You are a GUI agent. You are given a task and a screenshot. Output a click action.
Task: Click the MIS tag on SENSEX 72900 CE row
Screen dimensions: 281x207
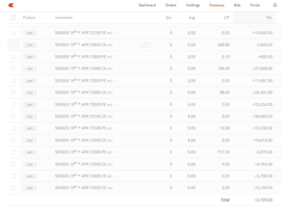30,69
